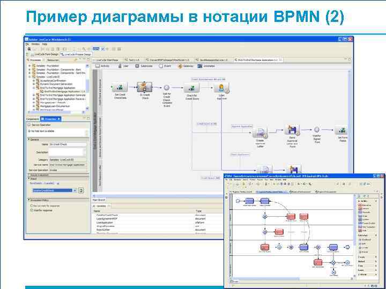Expand Dynamic Document Generation tree node
The width and height of the screenshot is (386, 289).
click(34, 84)
